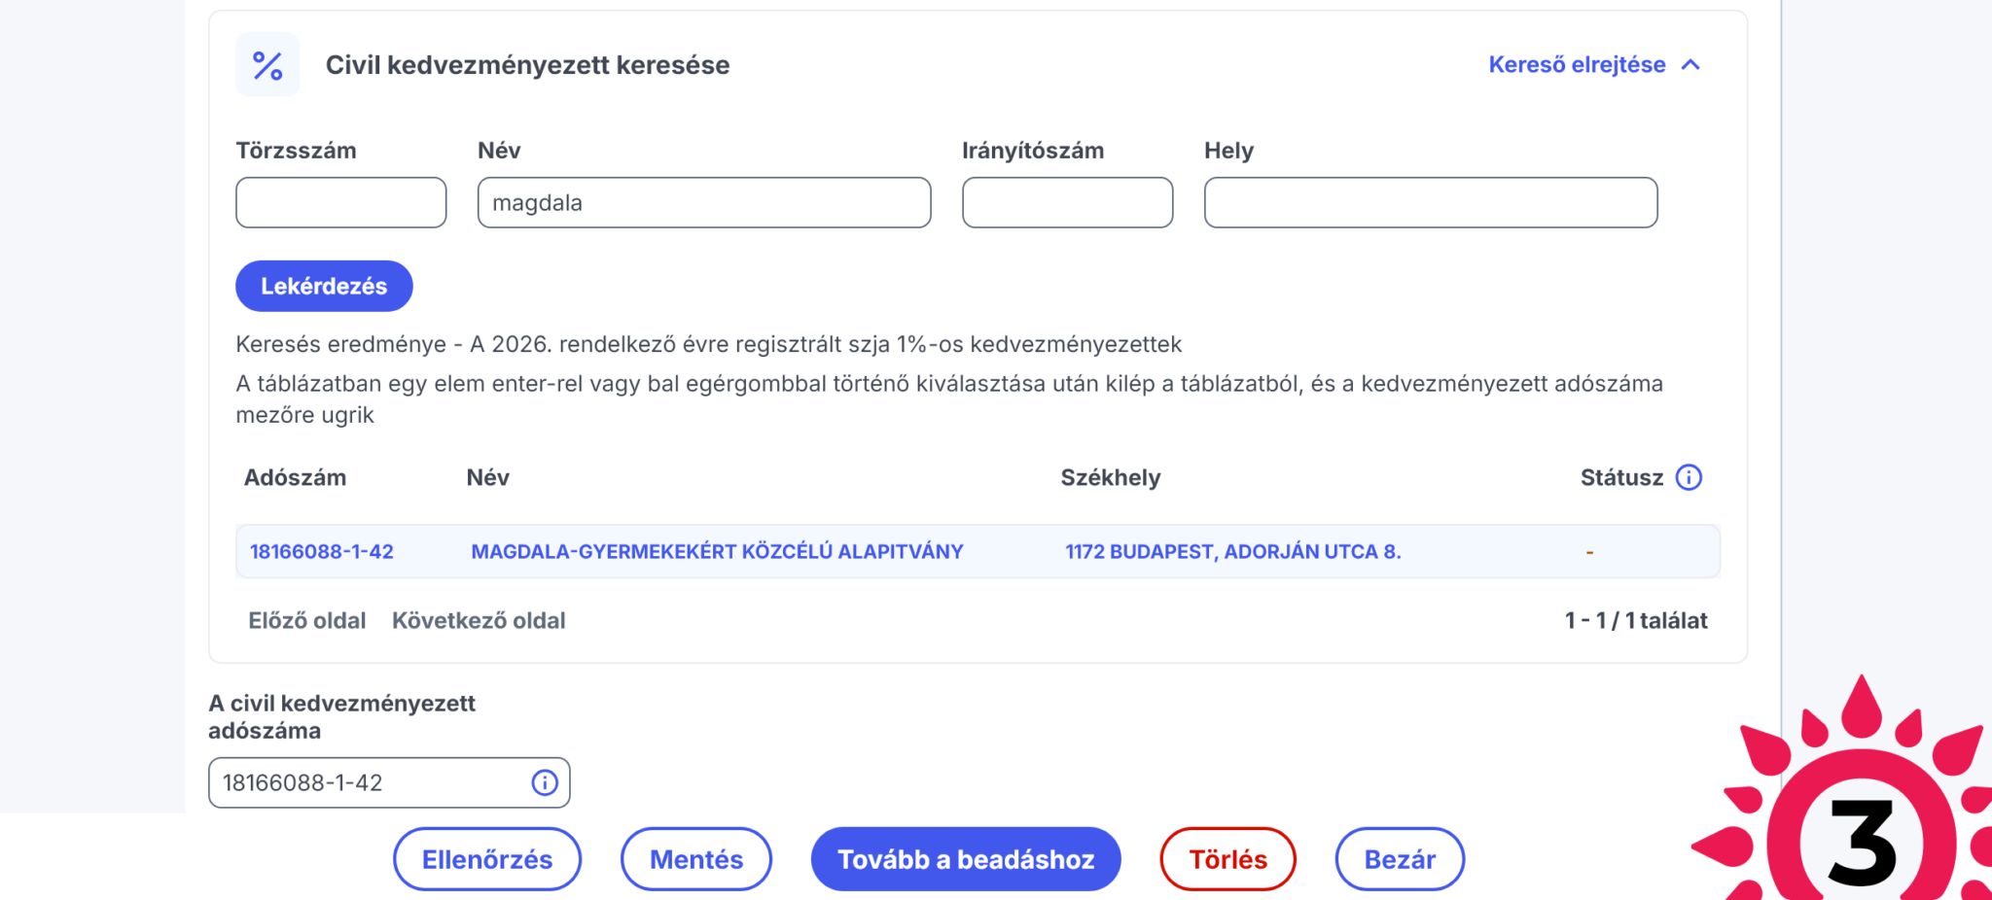Click the Ellenőrzés button
Viewport: 1992px width, 900px height.
pos(486,859)
